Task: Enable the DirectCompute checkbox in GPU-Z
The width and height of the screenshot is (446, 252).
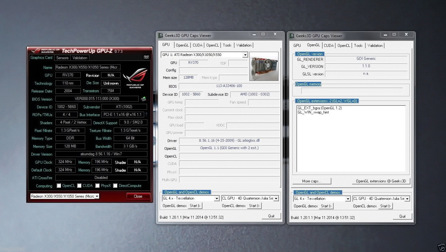Action: [x=115, y=186]
